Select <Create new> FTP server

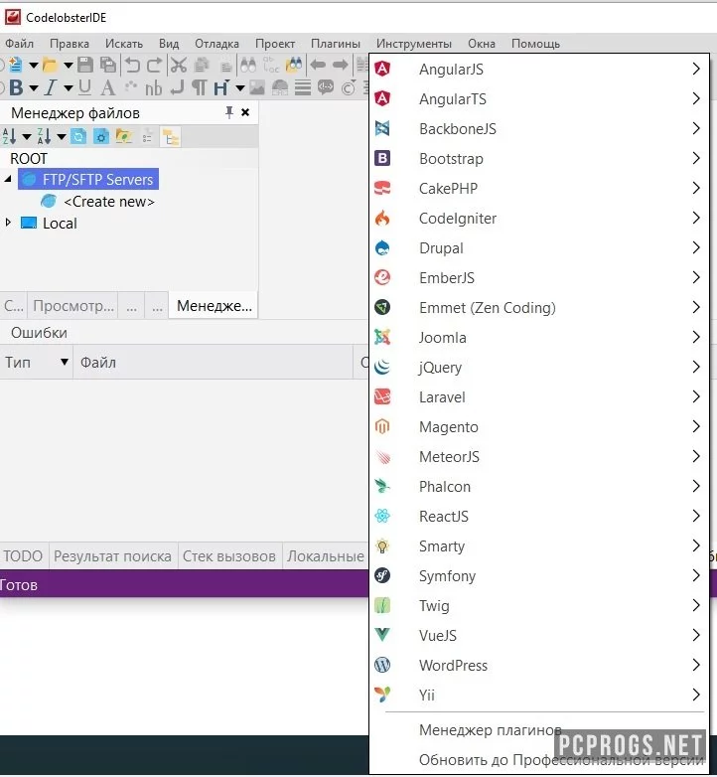(x=109, y=202)
